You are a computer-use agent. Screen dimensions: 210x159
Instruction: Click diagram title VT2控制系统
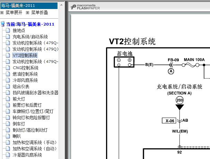(132, 41)
